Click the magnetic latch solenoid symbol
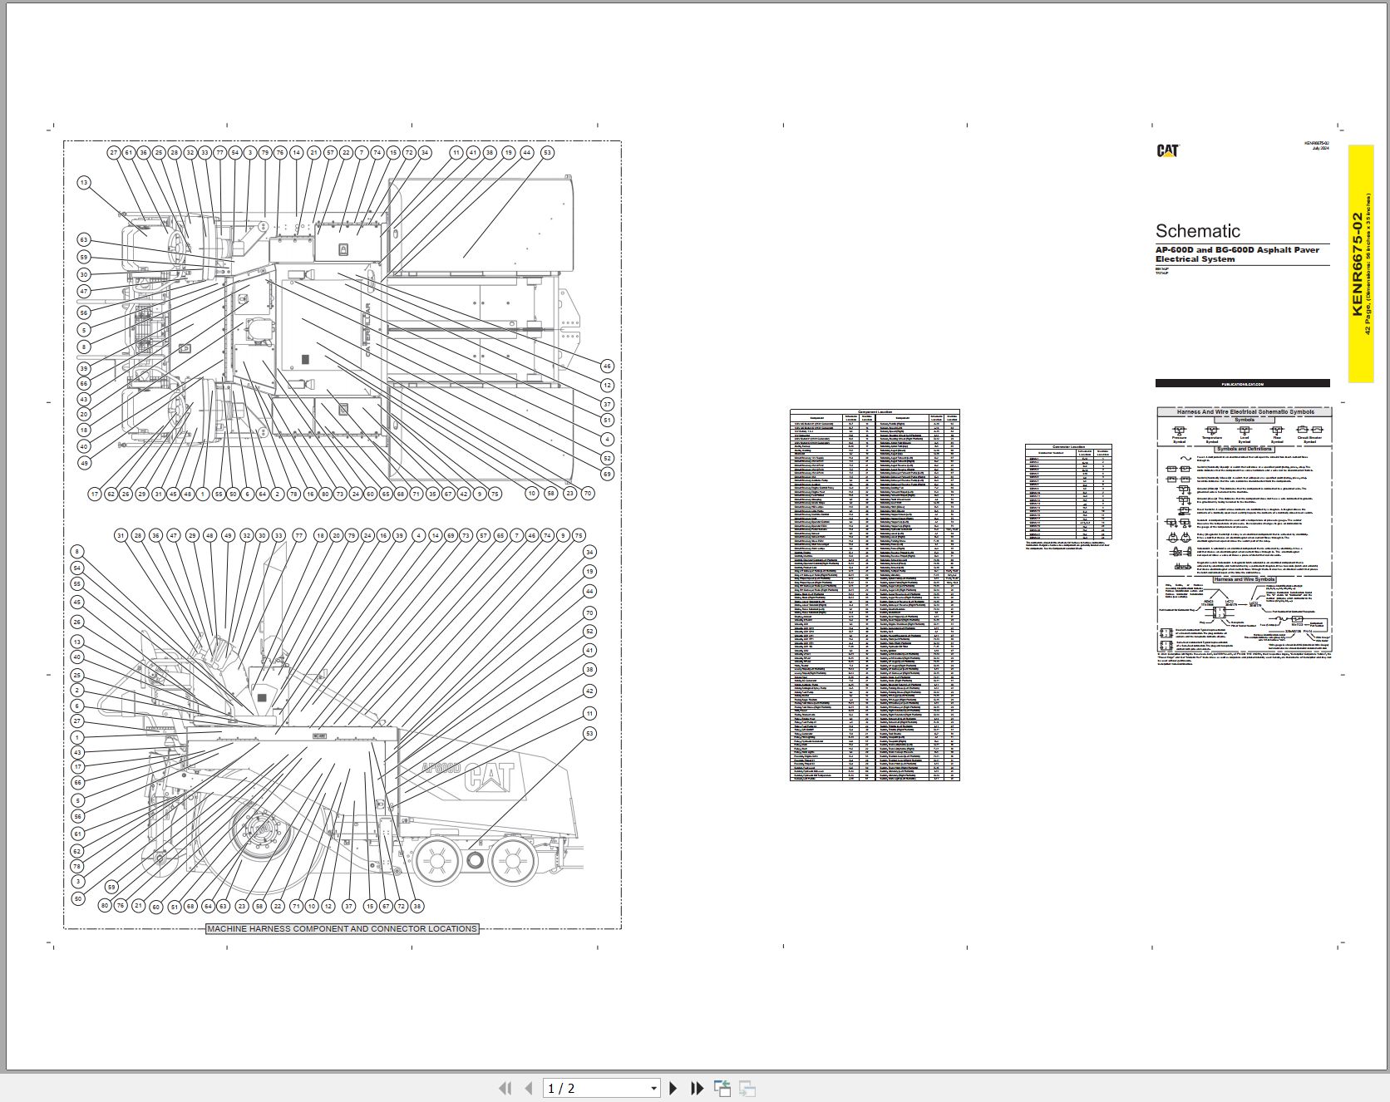1390x1102 pixels. point(1181,567)
